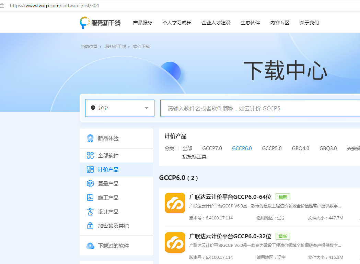Screen dimensions: 360x264
Task: Select the GCCP5.0 category filter
Action: tap(272, 148)
